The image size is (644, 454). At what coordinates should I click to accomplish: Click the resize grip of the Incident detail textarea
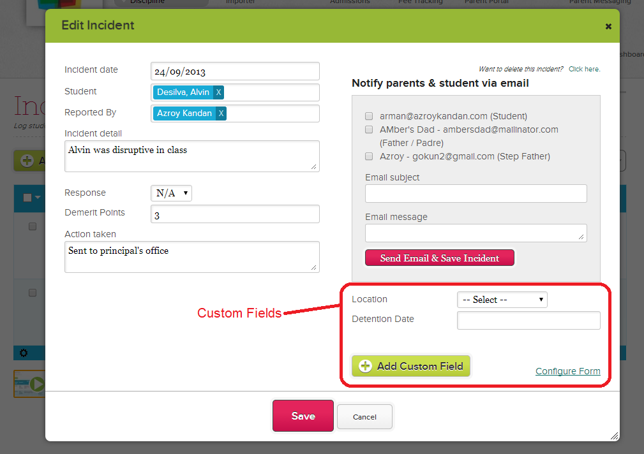pyautogui.click(x=314, y=166)
